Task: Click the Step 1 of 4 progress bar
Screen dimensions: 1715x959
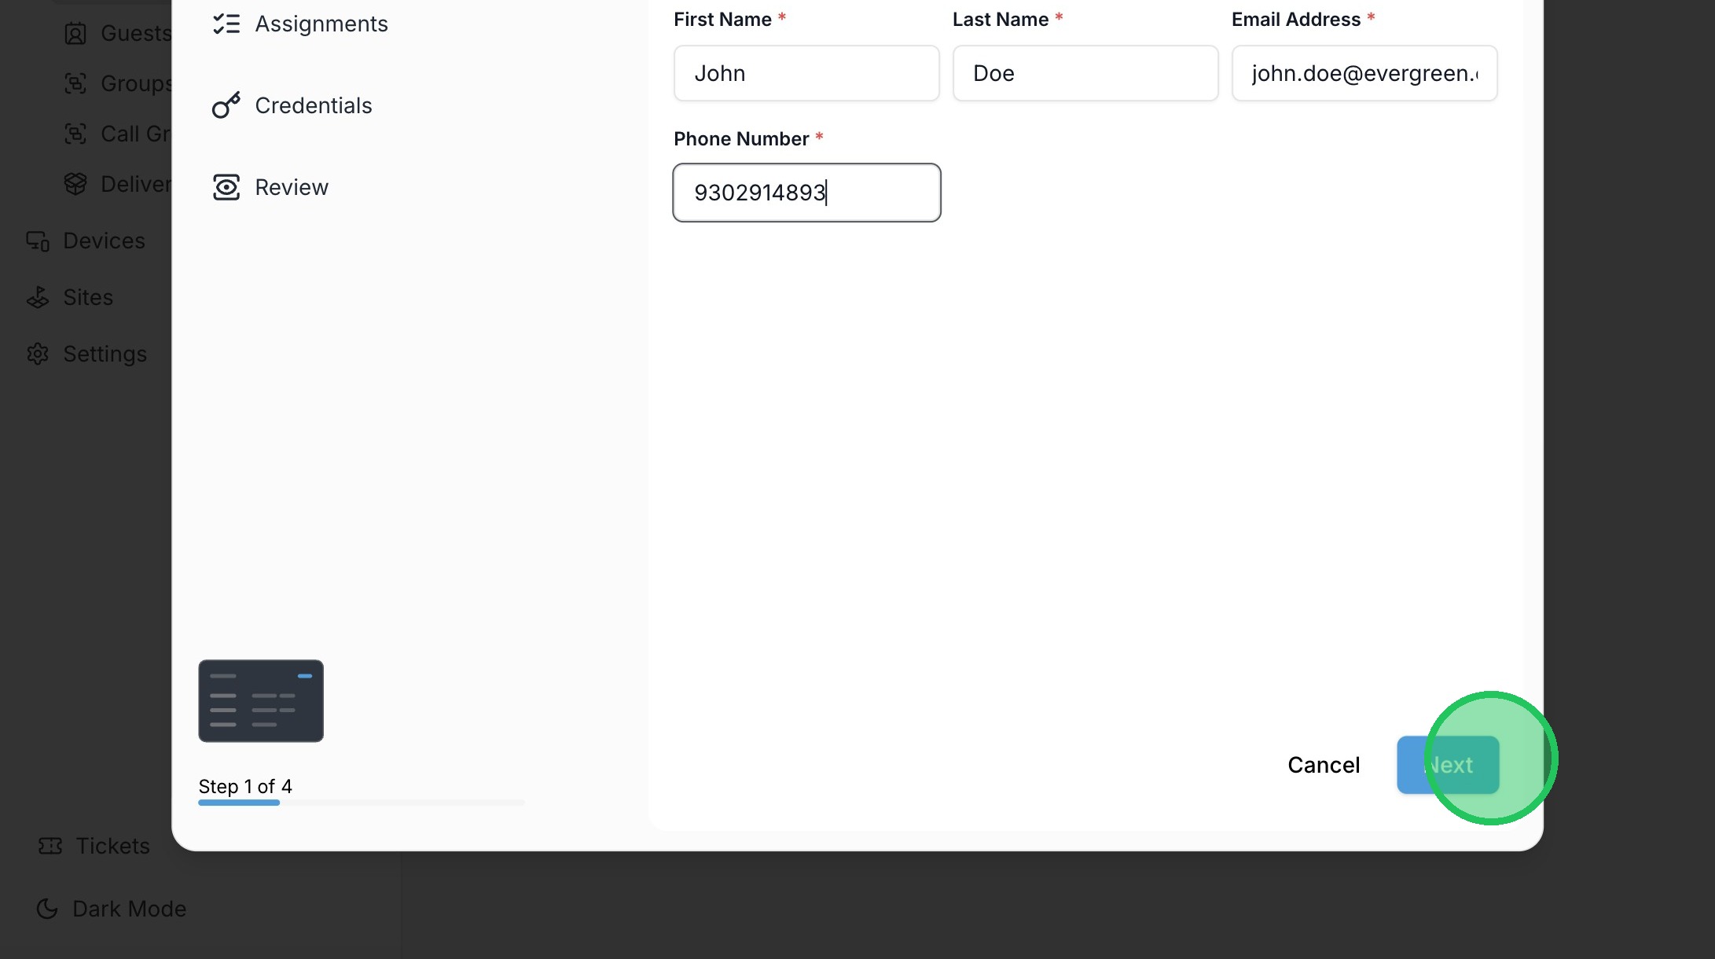Action: [x=361, y=803]
